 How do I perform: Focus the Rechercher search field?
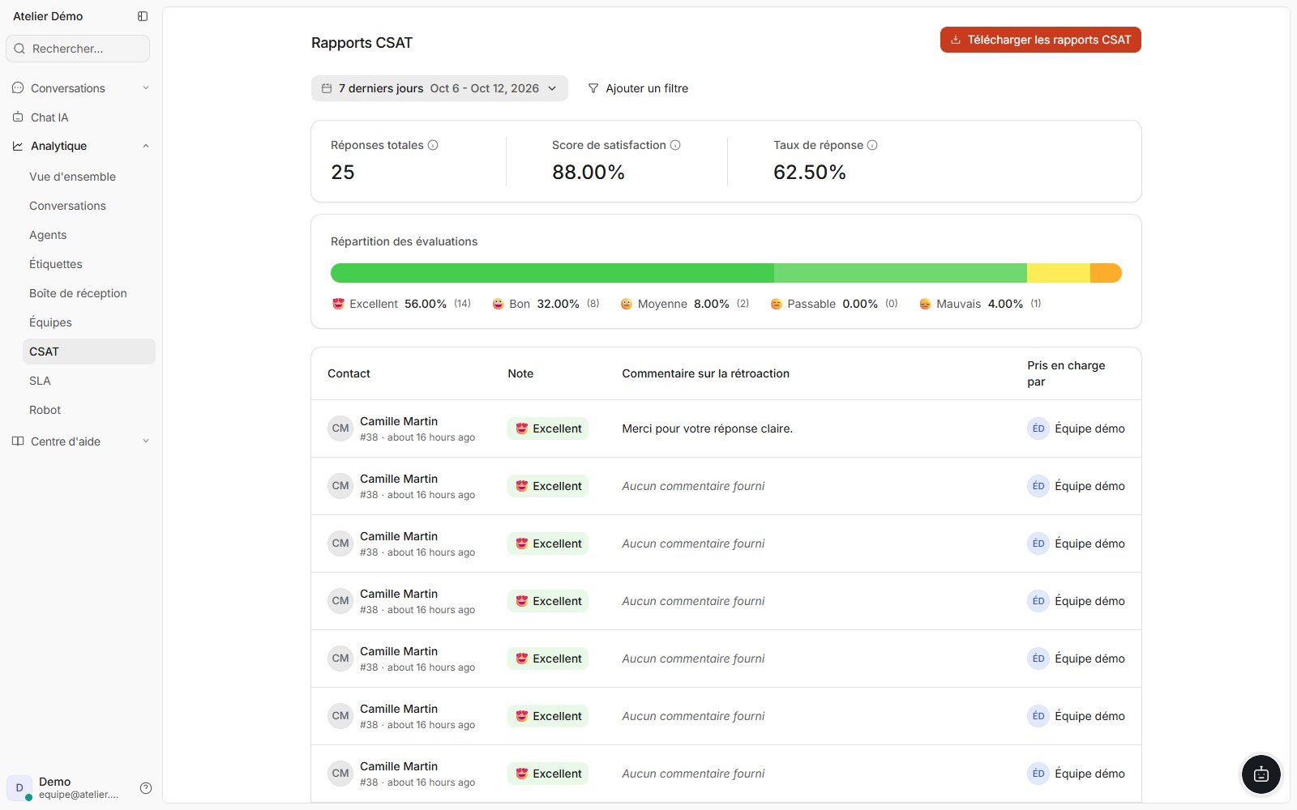coord(78,49)
